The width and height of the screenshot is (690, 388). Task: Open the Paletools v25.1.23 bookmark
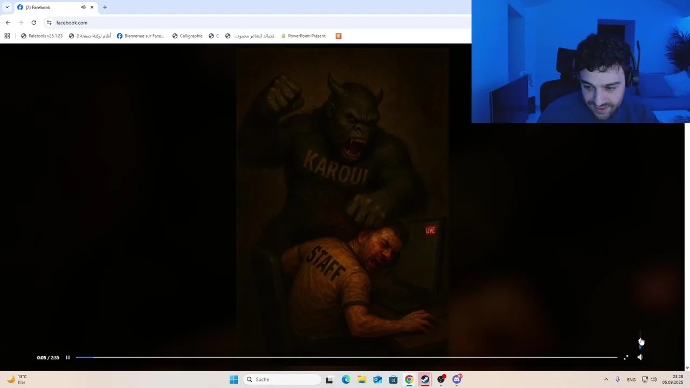pos(42,36)
